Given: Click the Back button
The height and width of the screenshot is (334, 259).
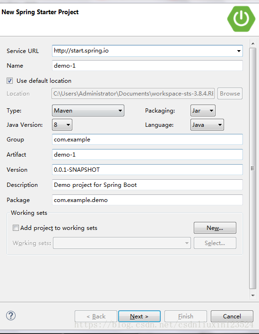Looking at the screenshot, I should pyautogui.click(x=96, y=316).
